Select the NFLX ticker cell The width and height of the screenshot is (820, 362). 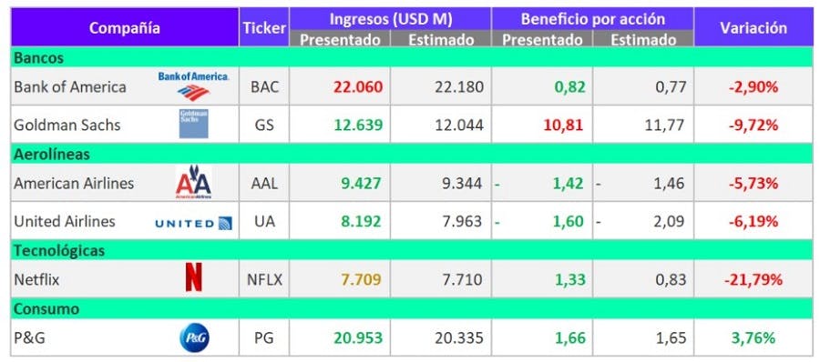coord(264,279)
